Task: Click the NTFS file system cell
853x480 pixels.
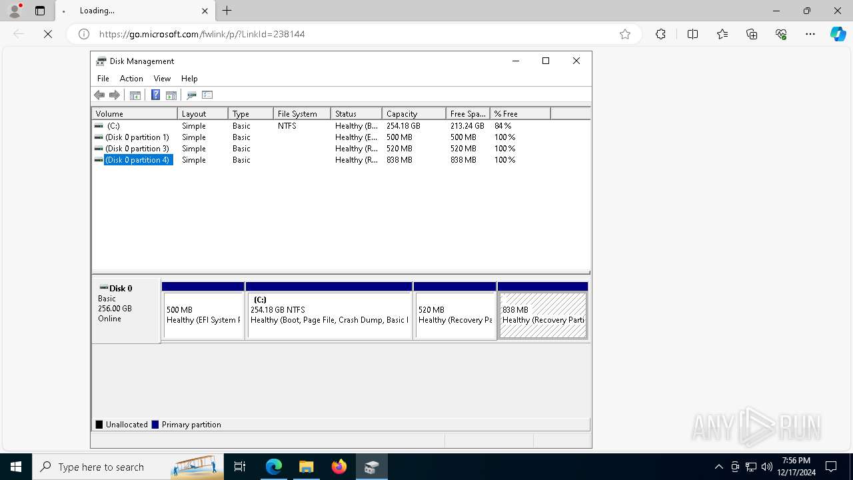Action: 287,126
